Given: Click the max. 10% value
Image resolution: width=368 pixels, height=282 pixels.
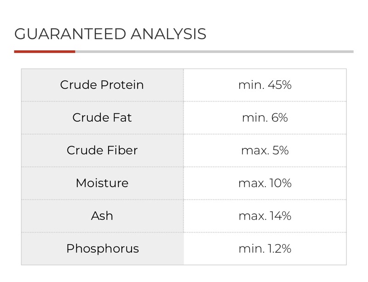Looking at the screenshot, I should coord(265,183).
